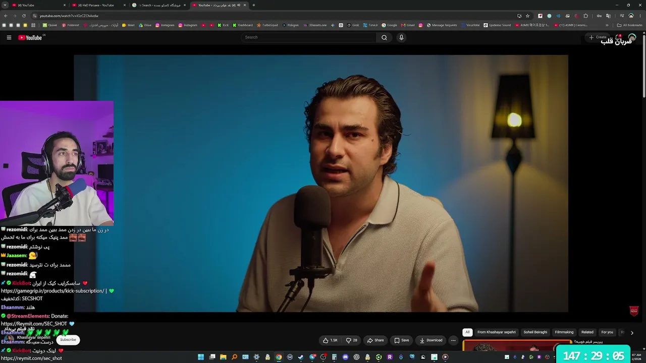Viewport: 646px width, 363px height.
Task: Open the Dashboard bookmark
Action: coord(243,25)
